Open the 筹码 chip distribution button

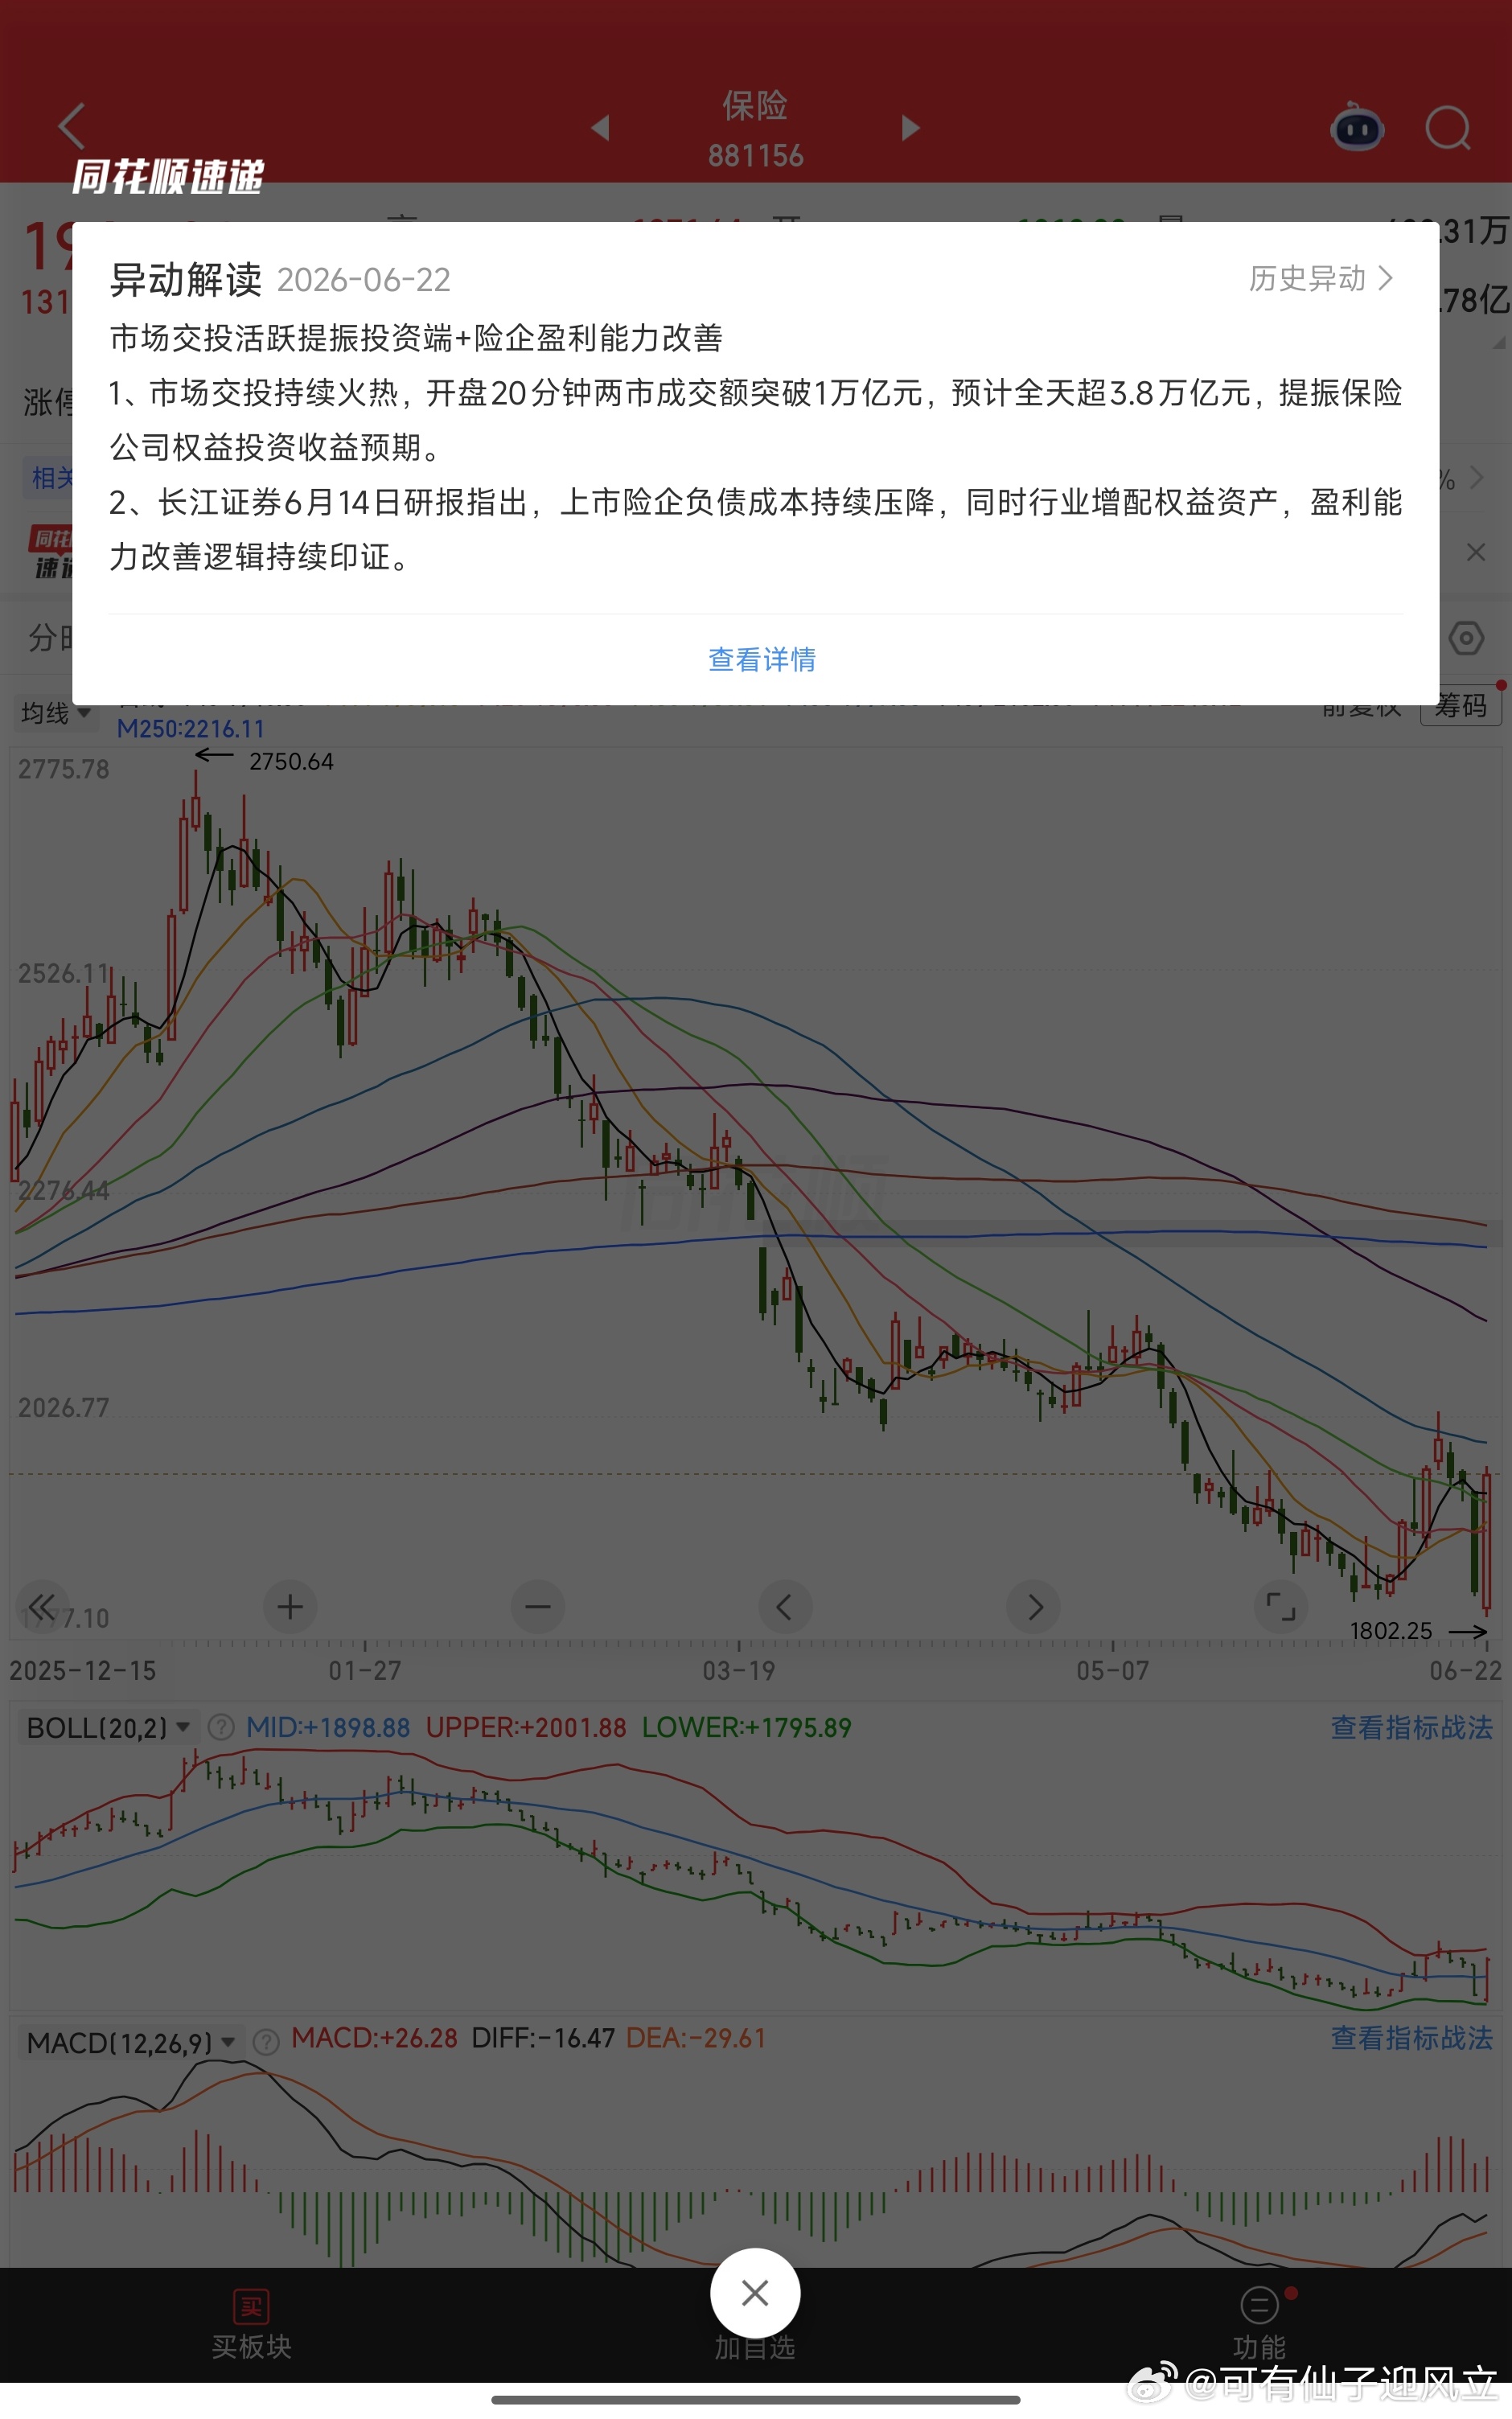point(1461,707)
